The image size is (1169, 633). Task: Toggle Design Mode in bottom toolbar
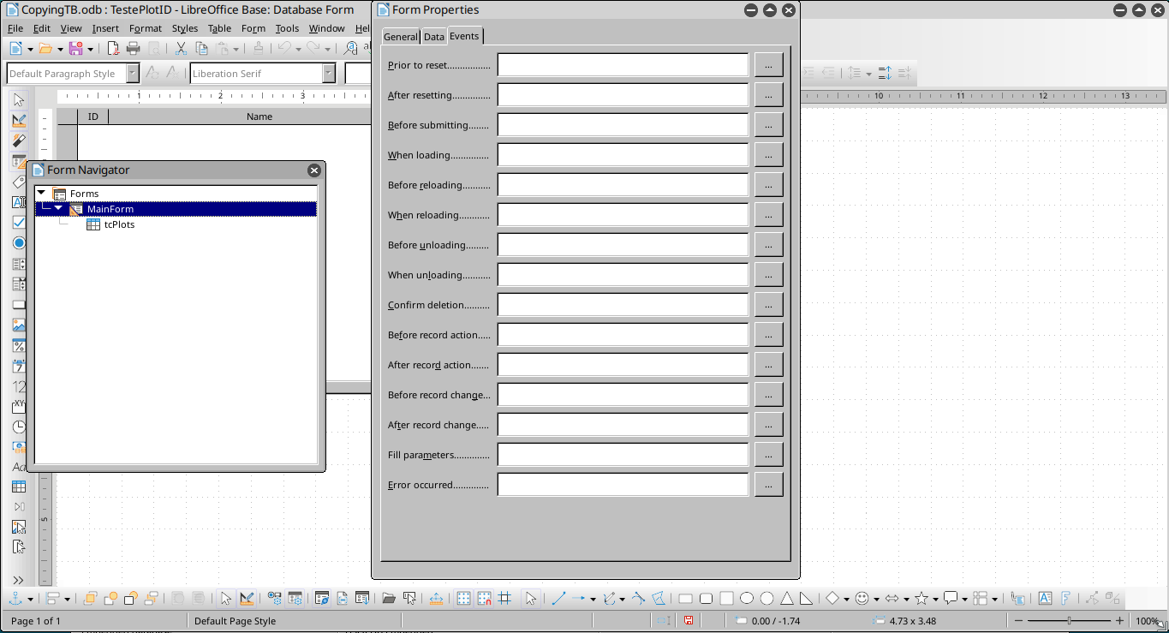click(x=247, y=599)
